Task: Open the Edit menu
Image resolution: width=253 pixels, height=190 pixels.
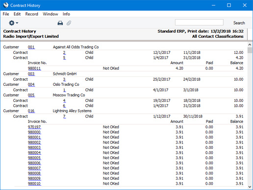Action: [17, 14]
